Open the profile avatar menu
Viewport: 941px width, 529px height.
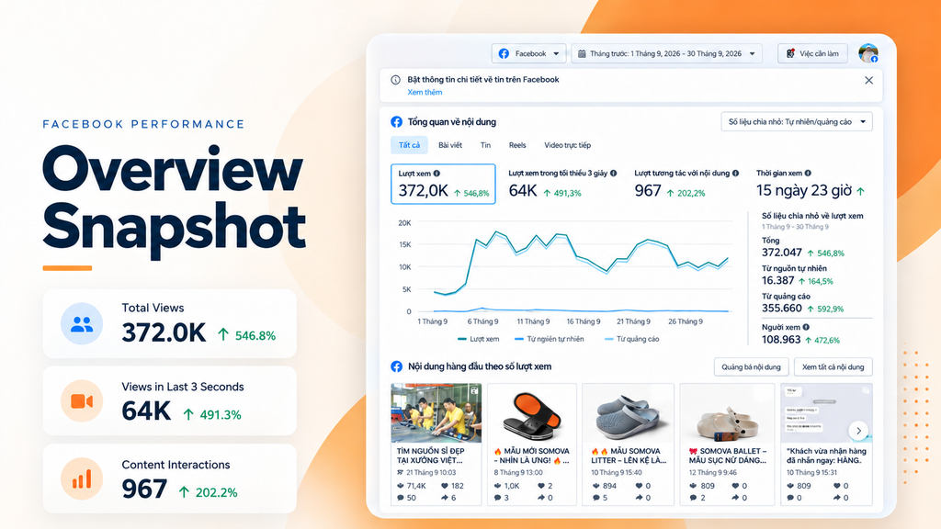coord(867,53)
